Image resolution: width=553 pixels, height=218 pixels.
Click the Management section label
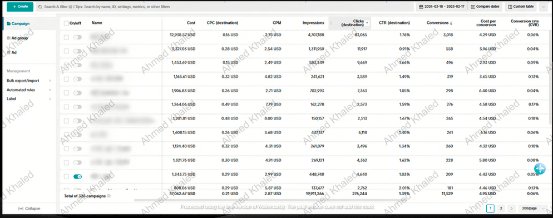pos(18,71)
